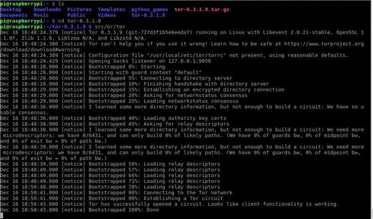
Task: Click the 127.0.0.1:9050 Socks listener address
Action: pyautogui.click(x=189, y=61)
